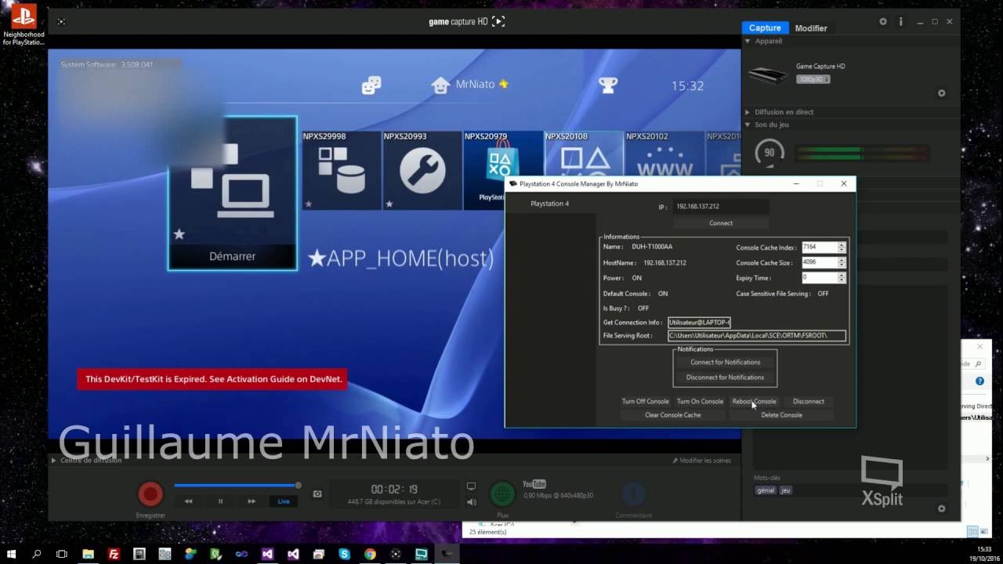
Task: Click the Clear Console Cache button
Action: point(673,415)
